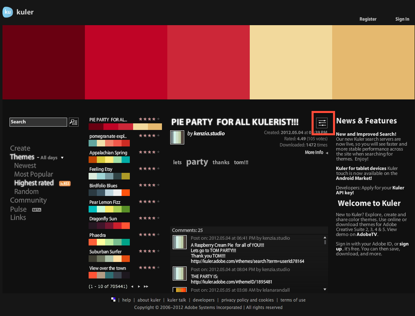The image size is (415, 316).
Task: Click the small square icon beside footer help
Action: tap(113, 299)
